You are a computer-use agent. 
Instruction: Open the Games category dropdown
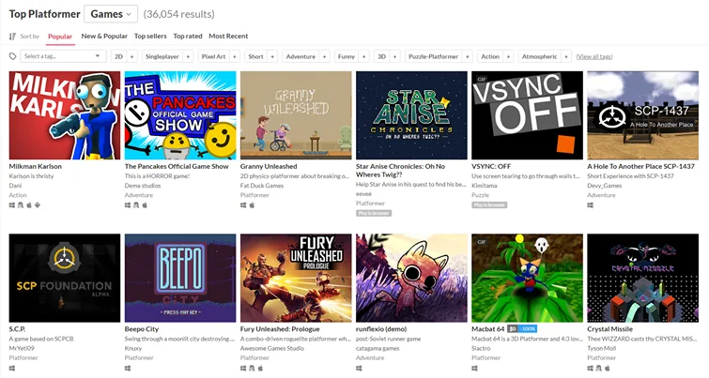(x=111, y=14)
